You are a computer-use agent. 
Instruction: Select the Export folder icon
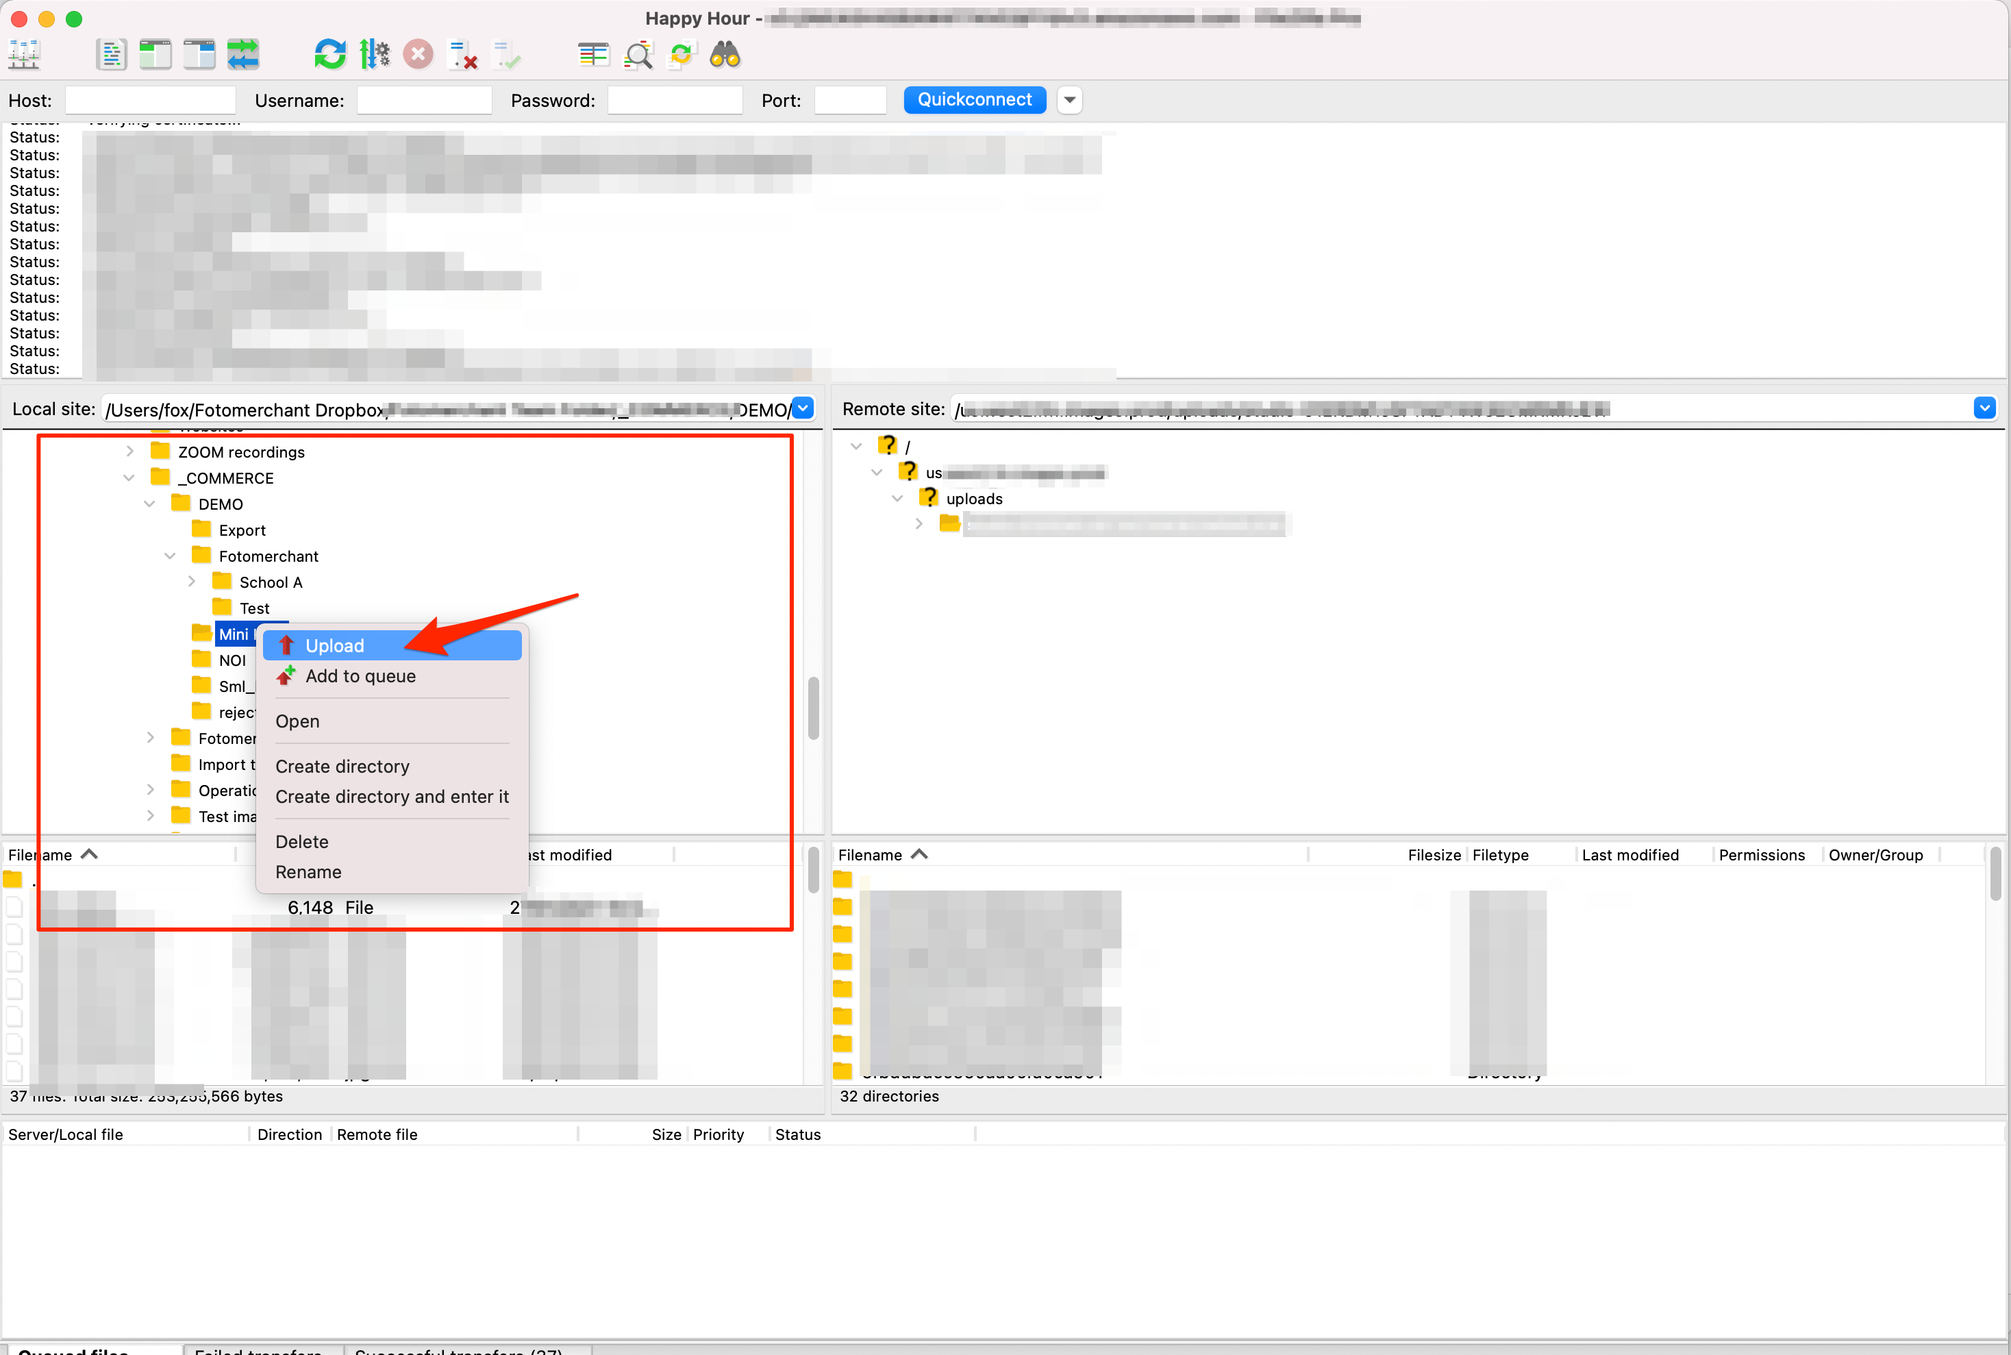tap(201, 529)
